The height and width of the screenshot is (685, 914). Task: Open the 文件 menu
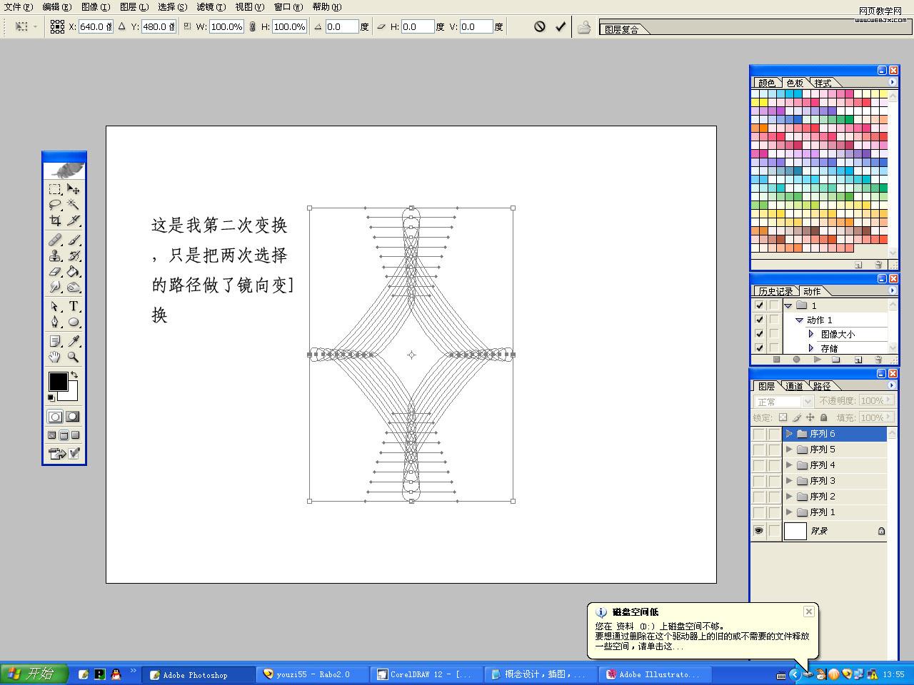pyautogui.click(x=19, y=7)
